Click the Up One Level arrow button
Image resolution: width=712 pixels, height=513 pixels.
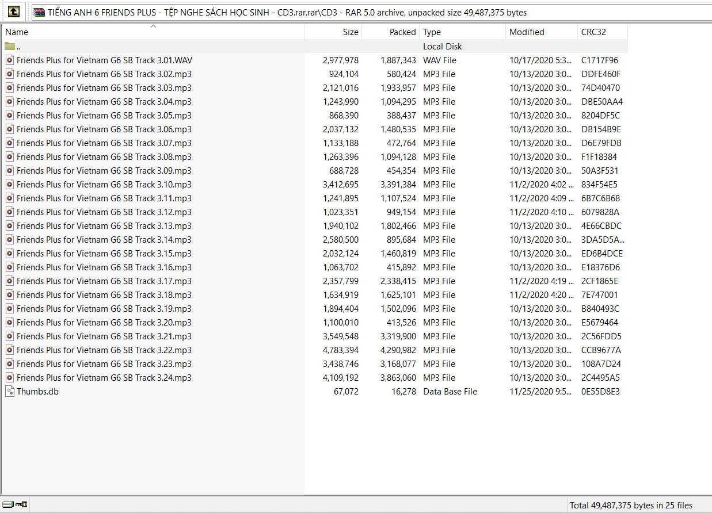click(14, 12)
